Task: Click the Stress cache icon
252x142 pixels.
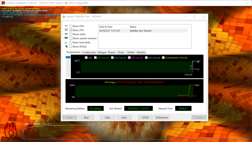Action: point(66,34)
